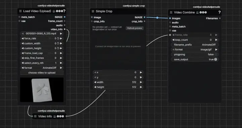Click the IMAGE output dot on Load Video

[x=65, y=17]
